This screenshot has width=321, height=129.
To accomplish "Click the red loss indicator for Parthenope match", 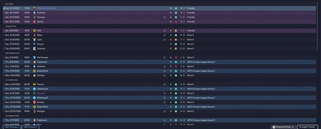I will 176,58.
